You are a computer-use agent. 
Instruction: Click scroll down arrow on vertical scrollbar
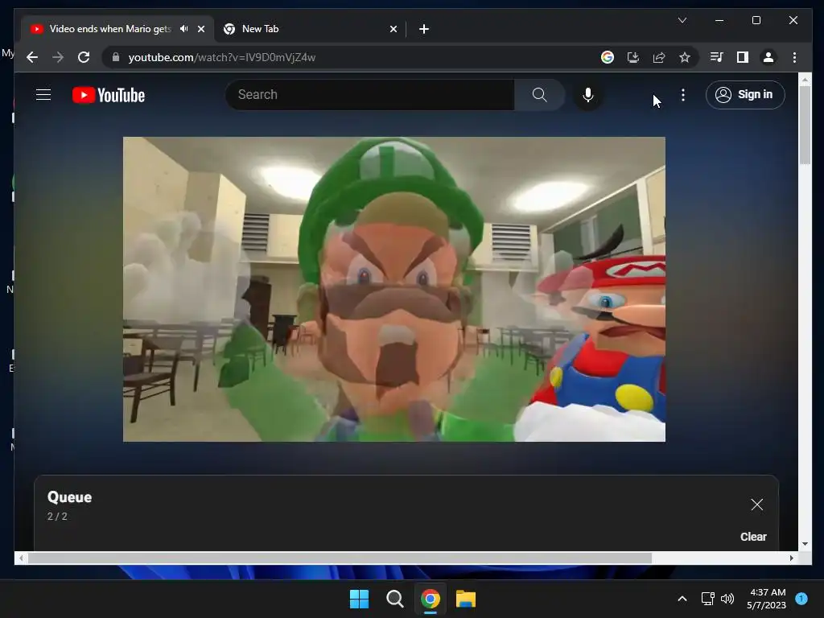(805, 544)
